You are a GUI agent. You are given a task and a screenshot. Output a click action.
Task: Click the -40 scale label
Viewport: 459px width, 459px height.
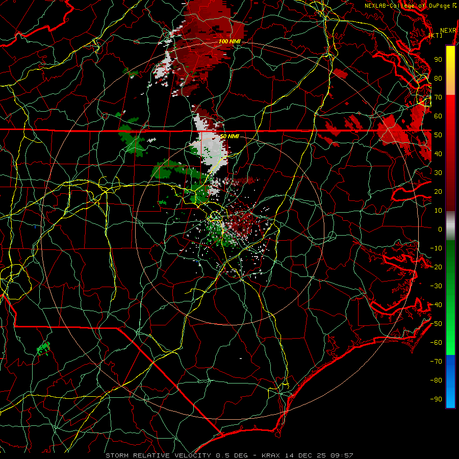point(436,305)
